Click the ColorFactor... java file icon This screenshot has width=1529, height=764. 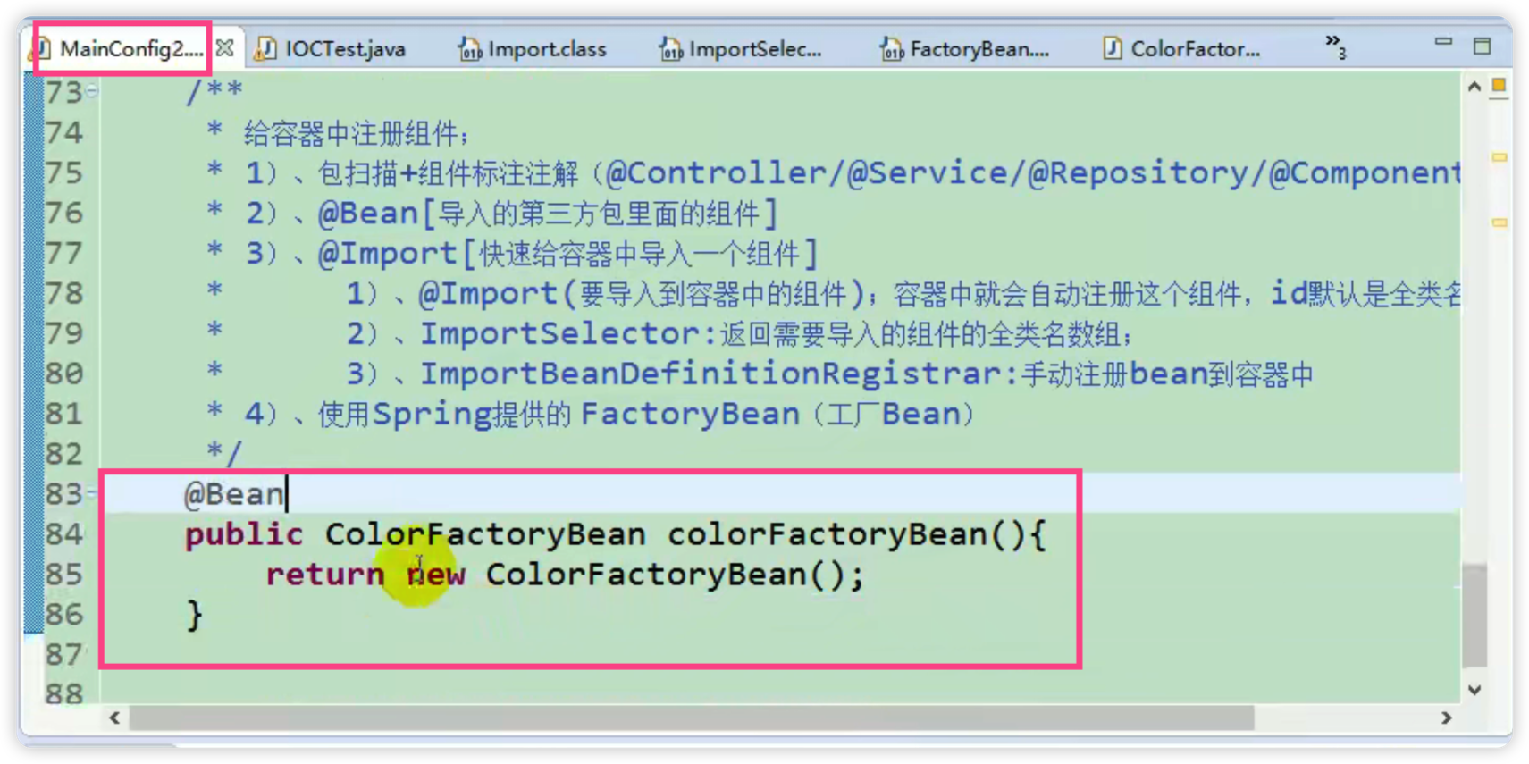tap(1112, 48)
